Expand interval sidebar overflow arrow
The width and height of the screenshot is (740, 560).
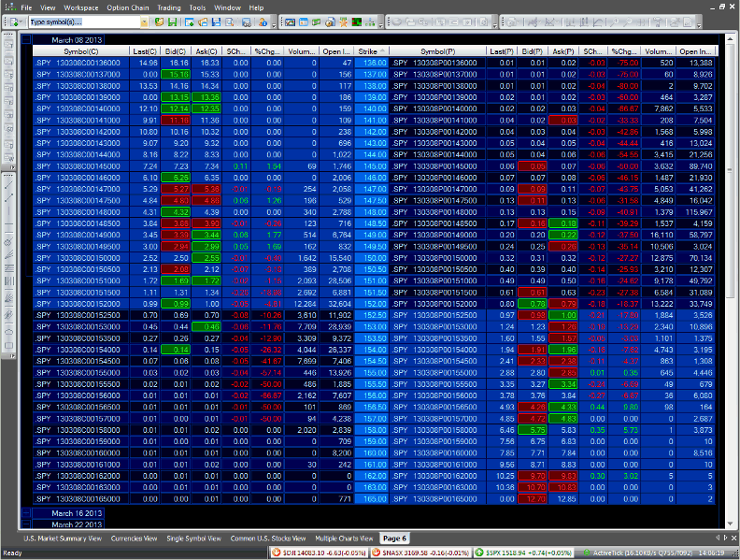[x=12, y=167]
